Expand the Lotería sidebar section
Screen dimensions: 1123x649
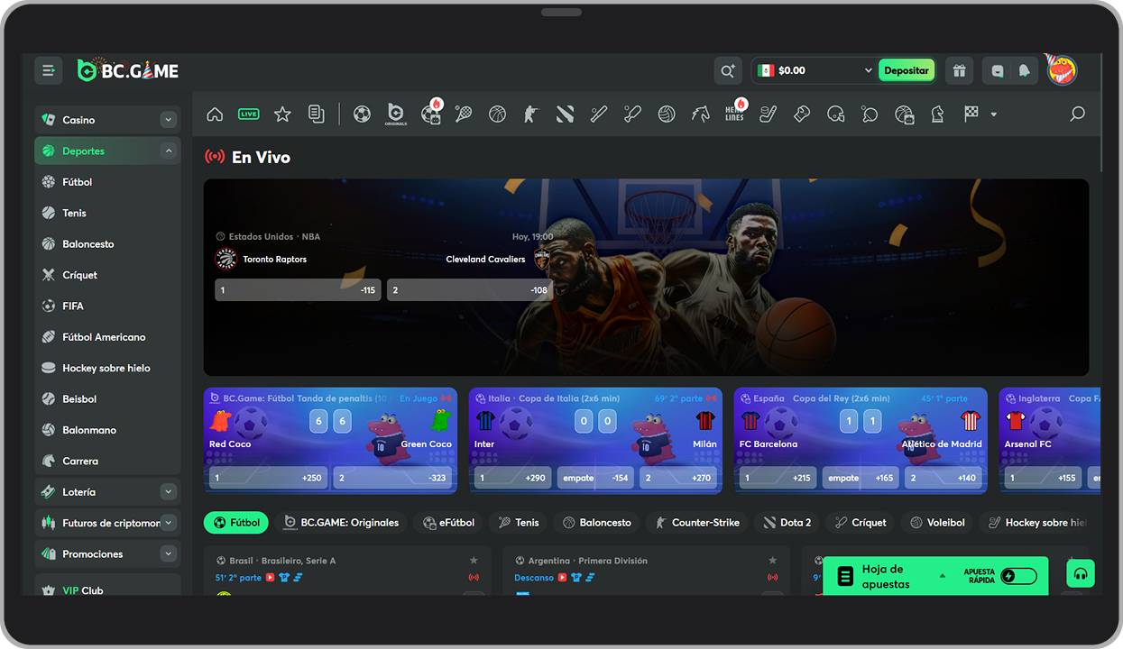[168, 492]
